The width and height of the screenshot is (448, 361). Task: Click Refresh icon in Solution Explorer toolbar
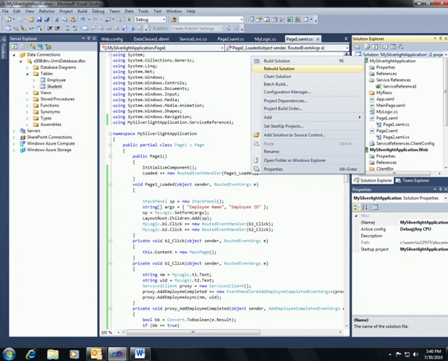point(375,46)
